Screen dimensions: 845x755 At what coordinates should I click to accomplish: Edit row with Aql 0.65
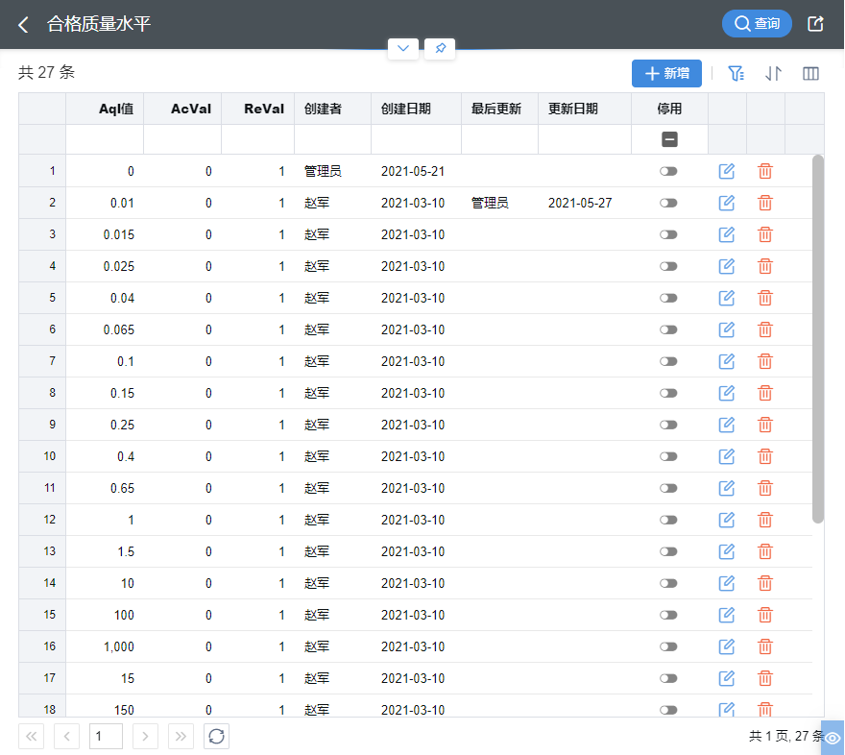click(x=727, y=488)
